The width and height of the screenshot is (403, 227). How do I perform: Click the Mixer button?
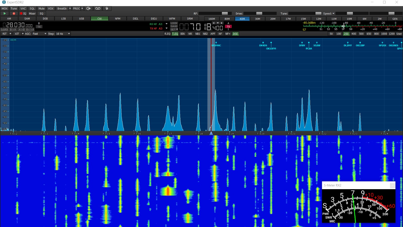pos(32,14)
